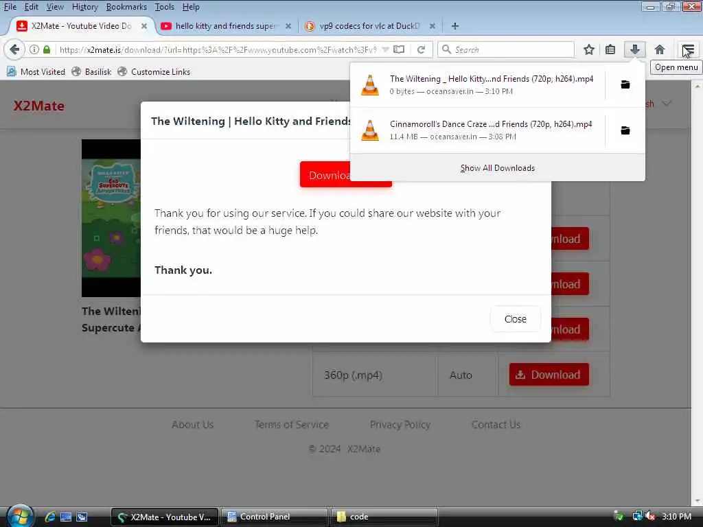Open the File menu
Viewport: 703px width, 527px height.
point(10,7)
